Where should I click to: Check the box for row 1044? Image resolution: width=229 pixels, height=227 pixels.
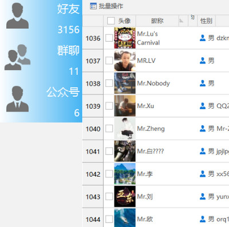[x=109, y=219]
